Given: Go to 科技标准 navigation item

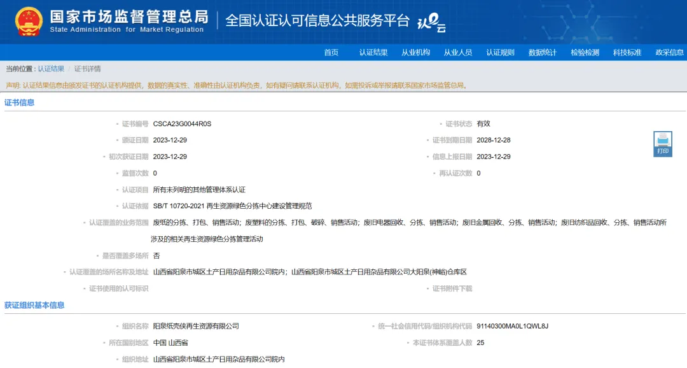Looking at the screenshot, I should click(627, 53).
